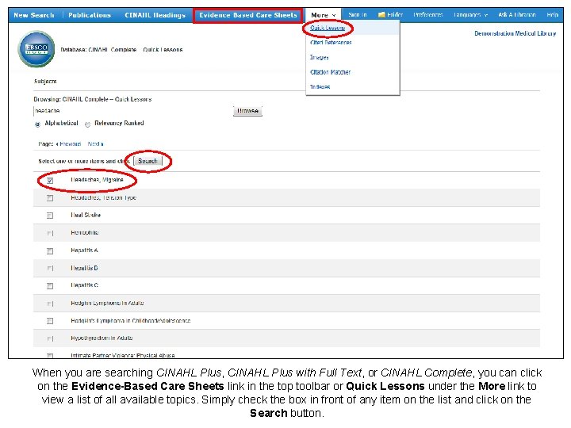Check the Hepatitis C checkbox
Image resolution: width=571 pixels, height=428 pixels.
(x=50, y=286)
